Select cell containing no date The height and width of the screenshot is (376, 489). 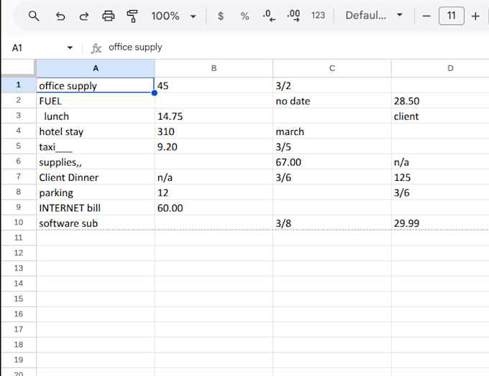(x=332, y=100)
